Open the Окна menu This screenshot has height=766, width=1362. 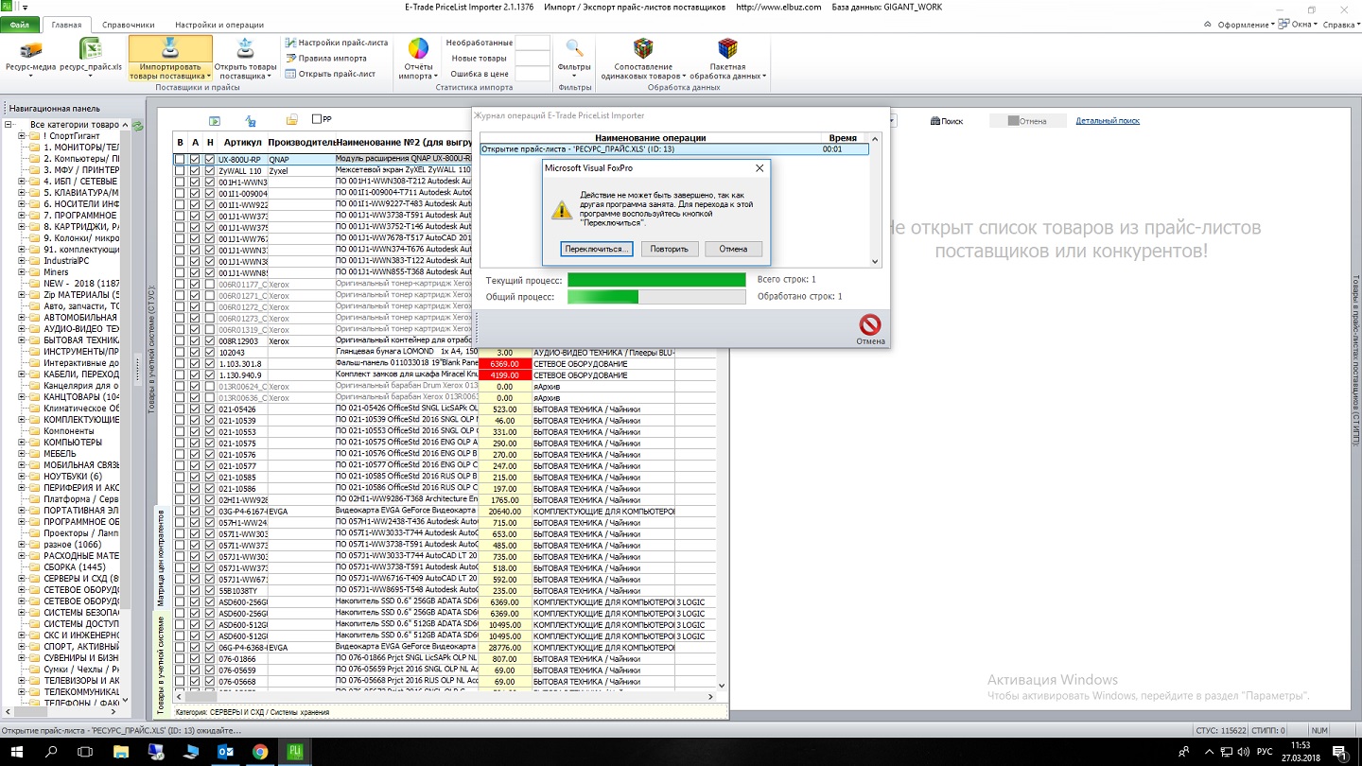tap(1299, 25)
